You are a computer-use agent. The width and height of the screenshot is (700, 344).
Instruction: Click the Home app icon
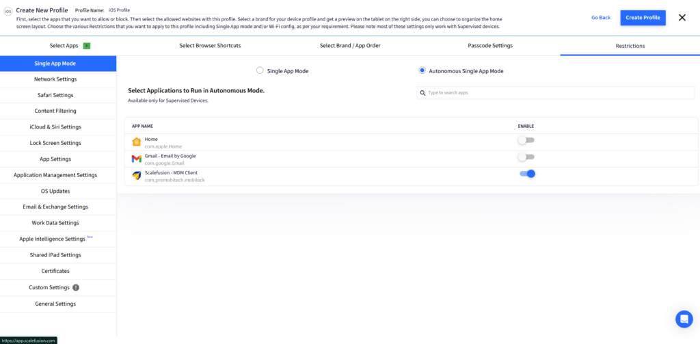137,142
